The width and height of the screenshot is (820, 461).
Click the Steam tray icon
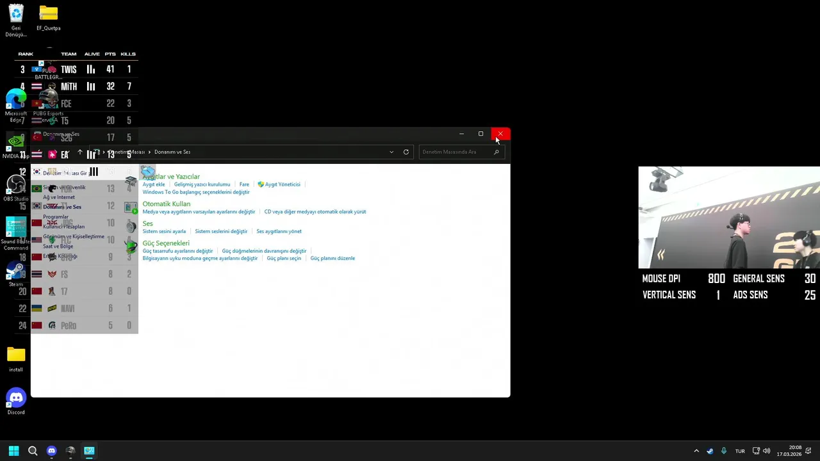[x=710, y=451]
